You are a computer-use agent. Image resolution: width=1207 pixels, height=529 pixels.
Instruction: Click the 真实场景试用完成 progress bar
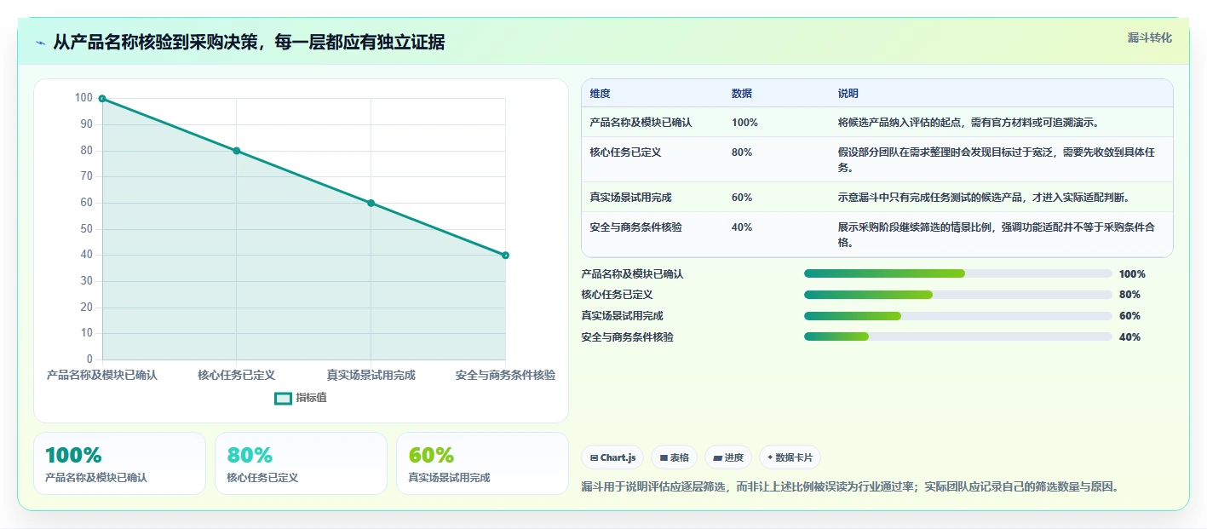[x=958, y=316]
